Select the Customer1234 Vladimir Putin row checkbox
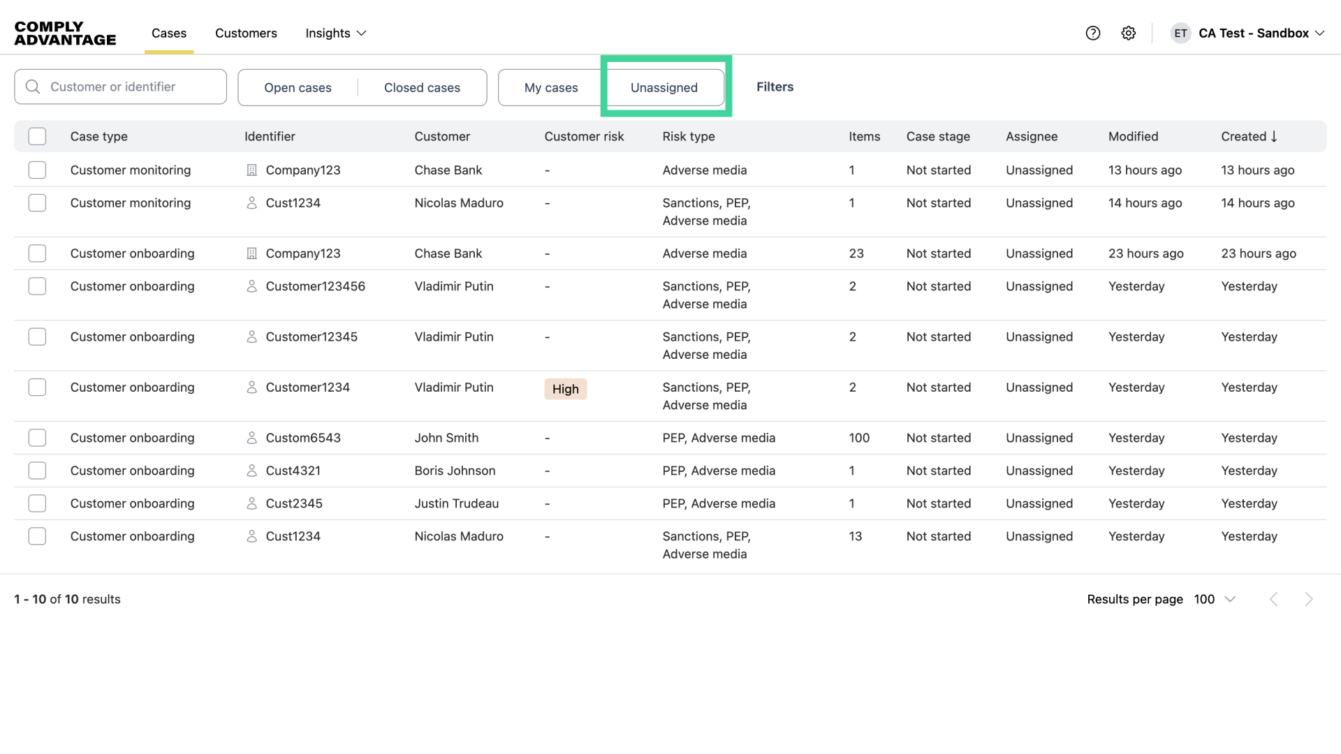1341x754 pixels. 37,387
